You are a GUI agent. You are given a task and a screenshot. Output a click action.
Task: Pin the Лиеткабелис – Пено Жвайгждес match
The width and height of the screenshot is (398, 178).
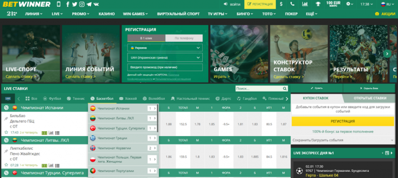[6, 151]
